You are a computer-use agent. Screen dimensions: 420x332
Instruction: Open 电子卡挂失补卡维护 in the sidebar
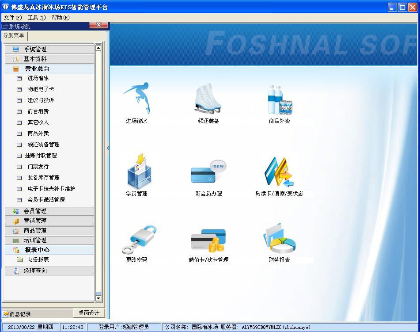51,189
